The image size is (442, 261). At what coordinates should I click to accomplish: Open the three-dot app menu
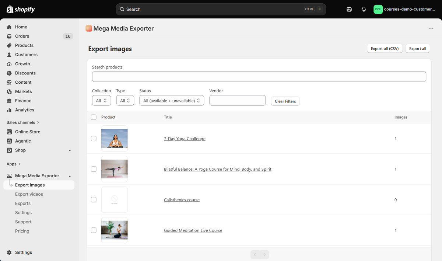point(431,28)
